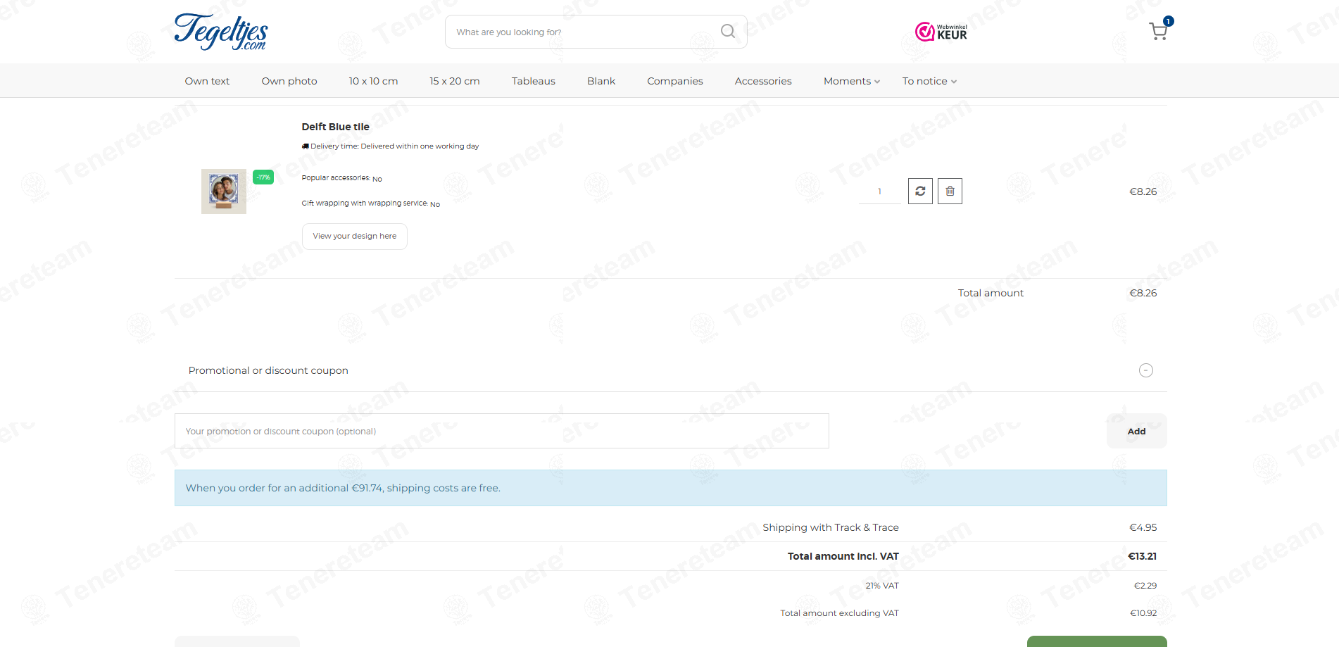Open the Accessories category
The image size is (1339, 647).
pyautogui.click(x=763, y=81)
